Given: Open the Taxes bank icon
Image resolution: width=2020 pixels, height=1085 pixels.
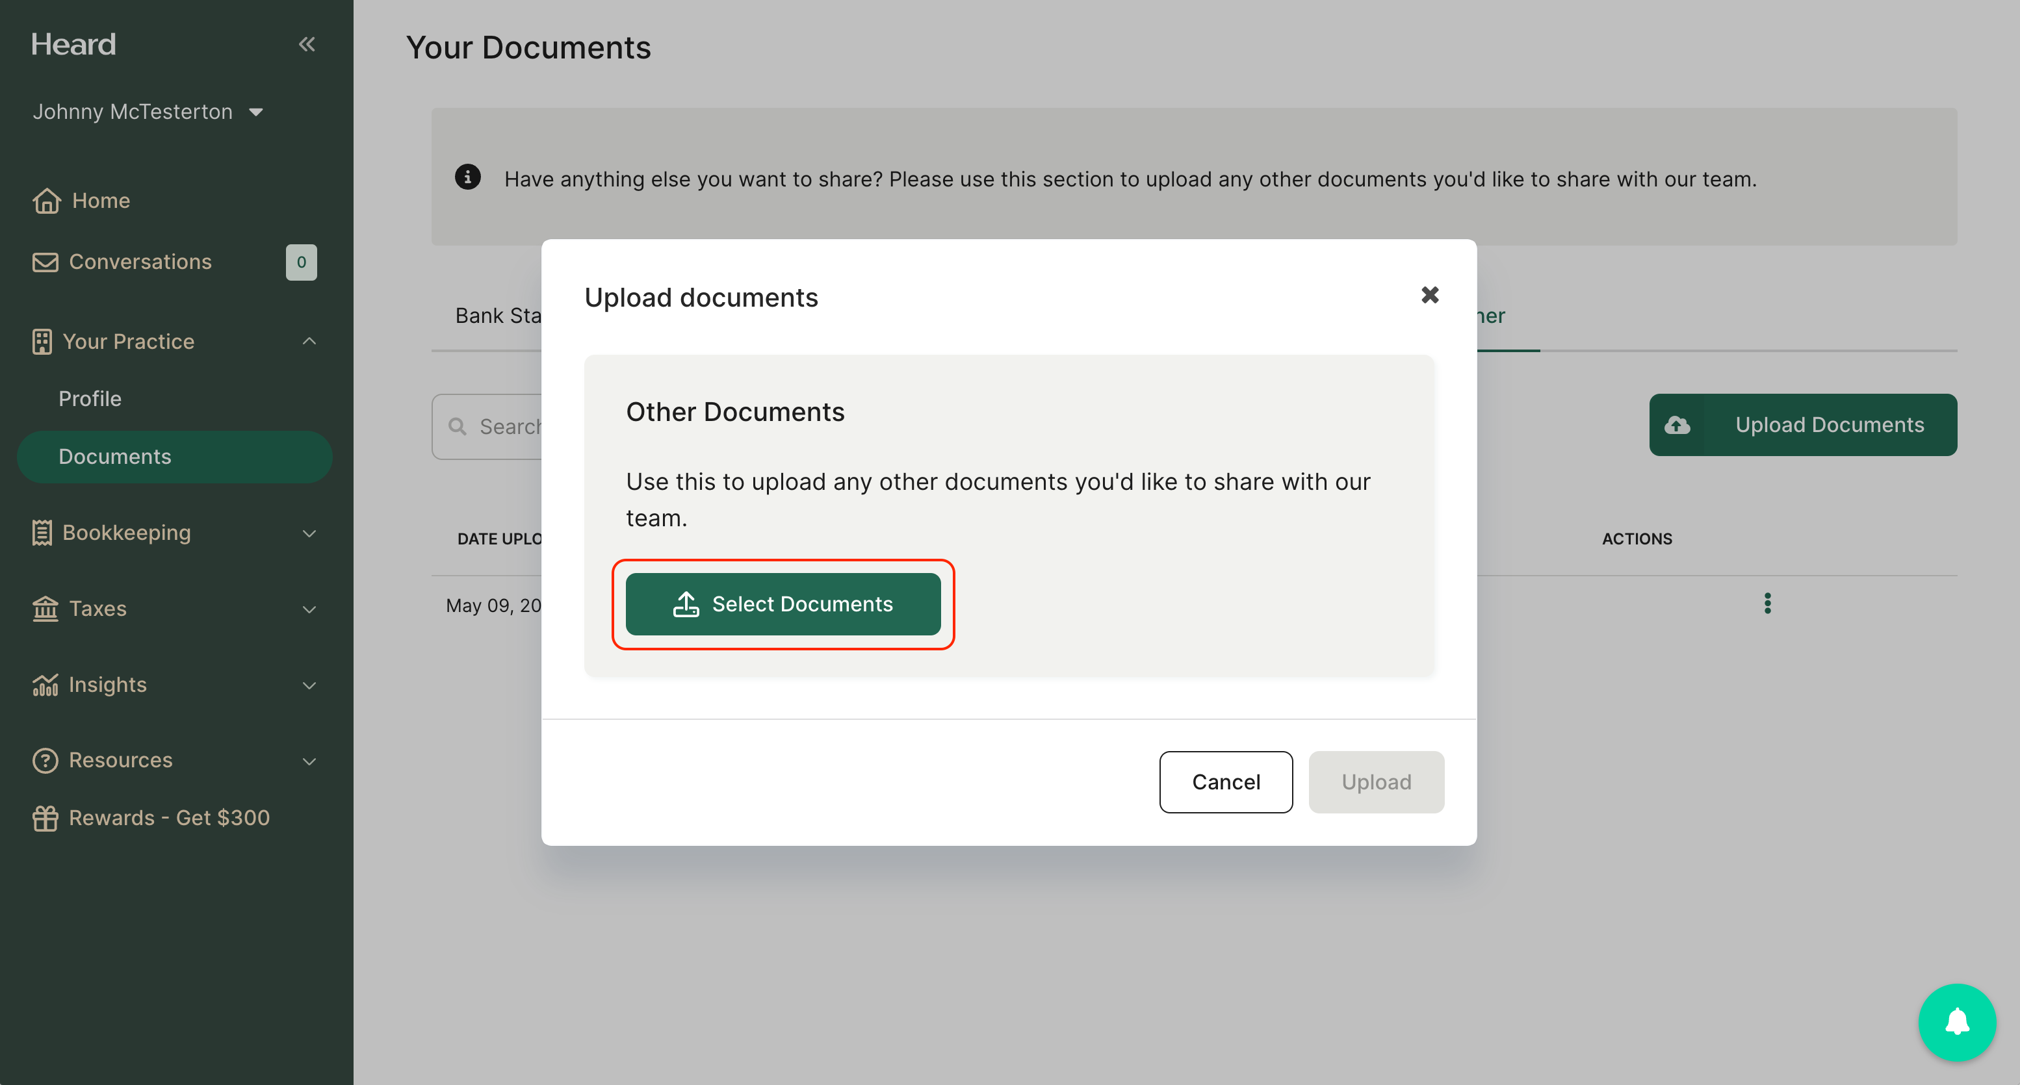Looking at the screenshot, I should [45, 608].
